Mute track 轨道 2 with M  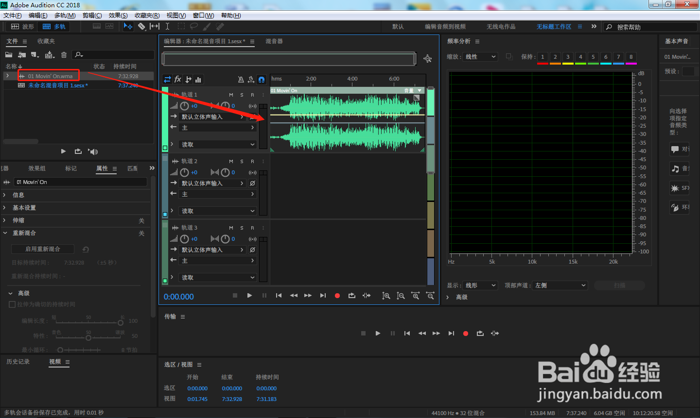tap(231, 161)
